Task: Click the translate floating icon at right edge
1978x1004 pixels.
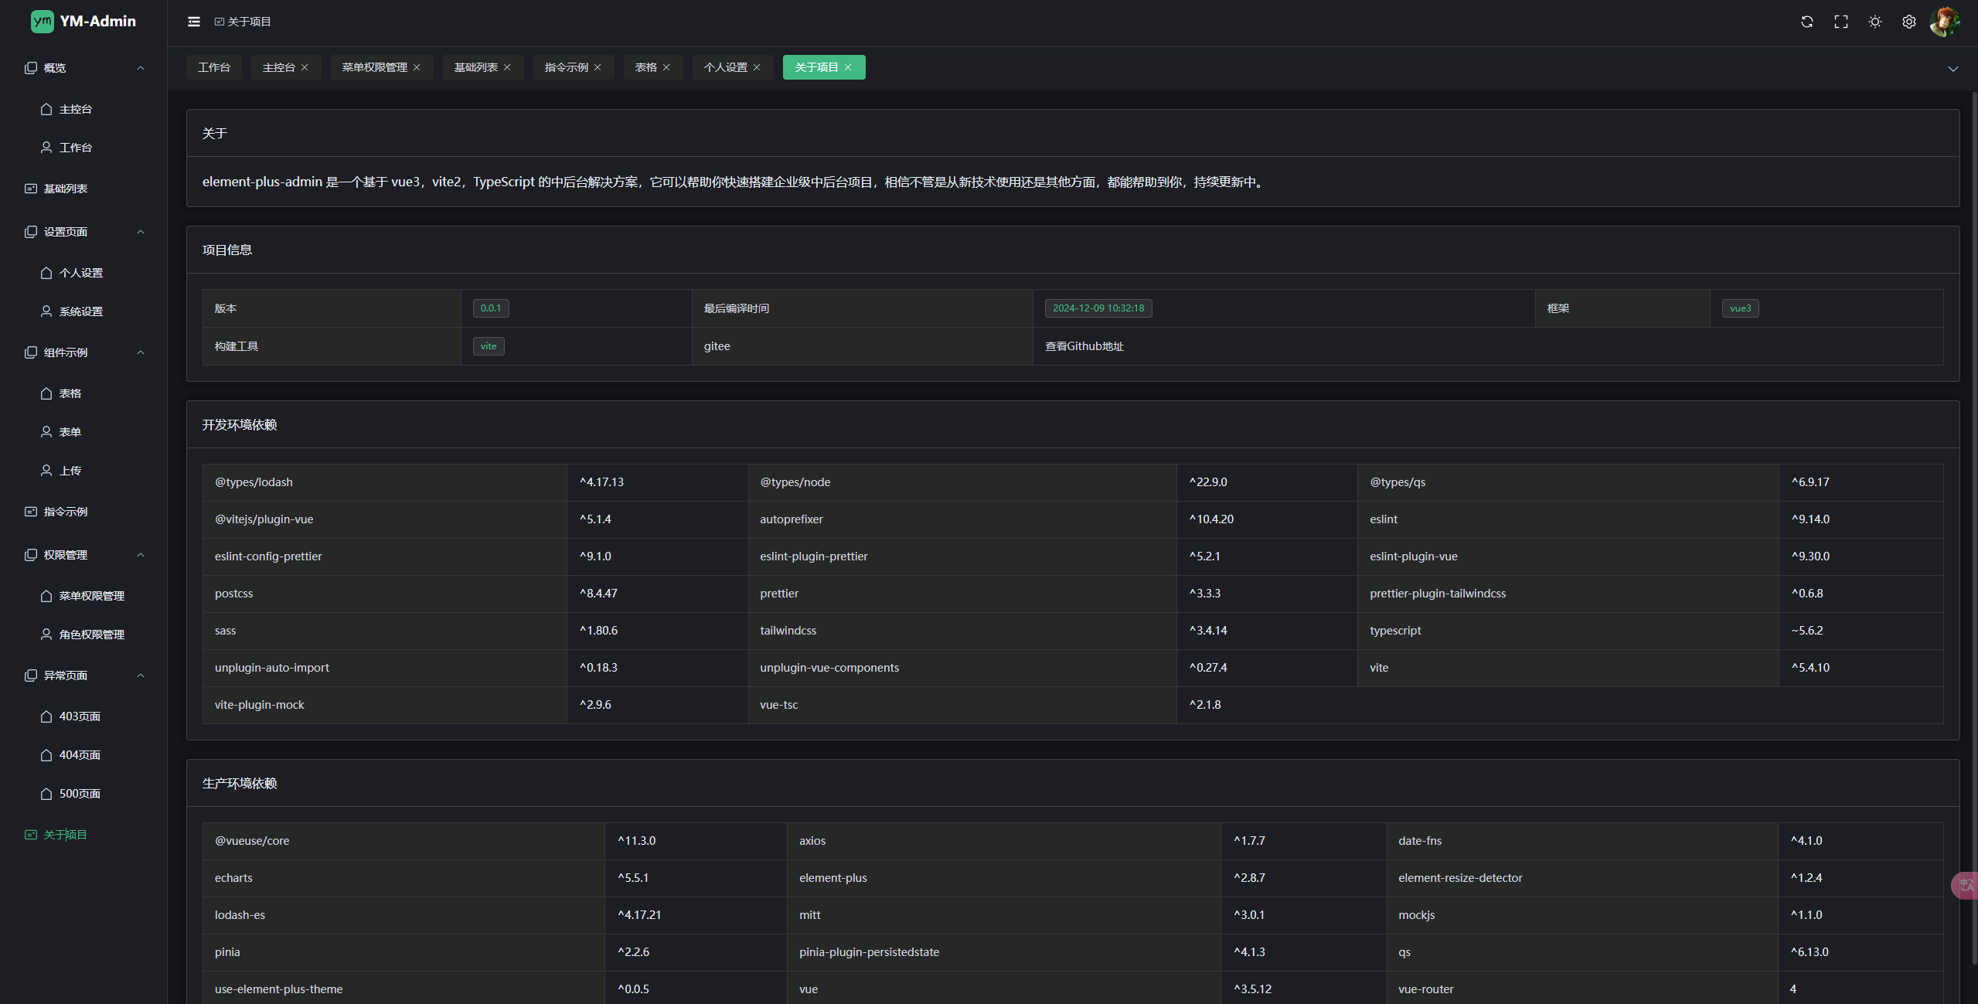Action: click(x=1966, y=885)
